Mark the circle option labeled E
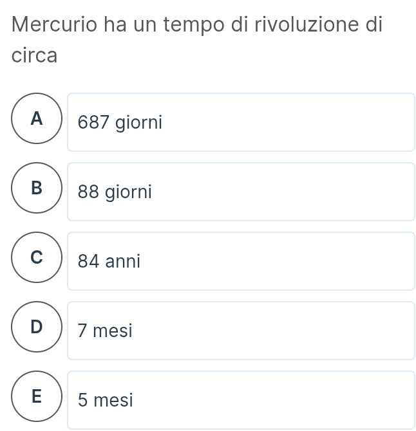The image size is (416, 431). click(37, 396)
